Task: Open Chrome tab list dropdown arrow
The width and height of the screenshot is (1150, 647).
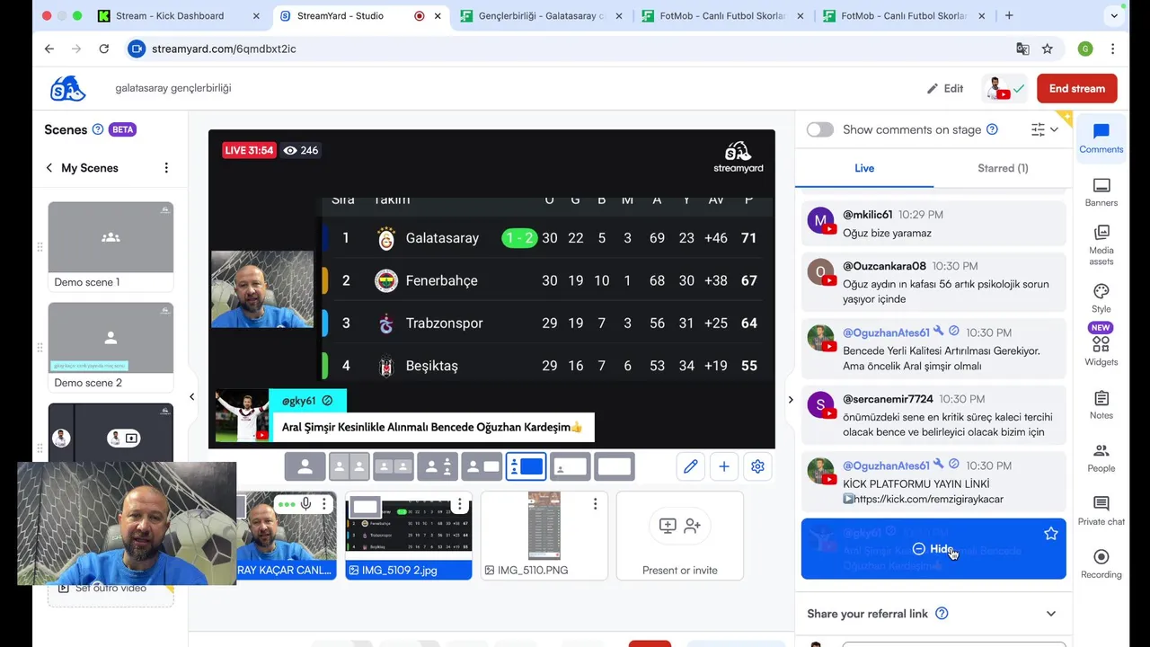Action: click(x=1114, y=15)
